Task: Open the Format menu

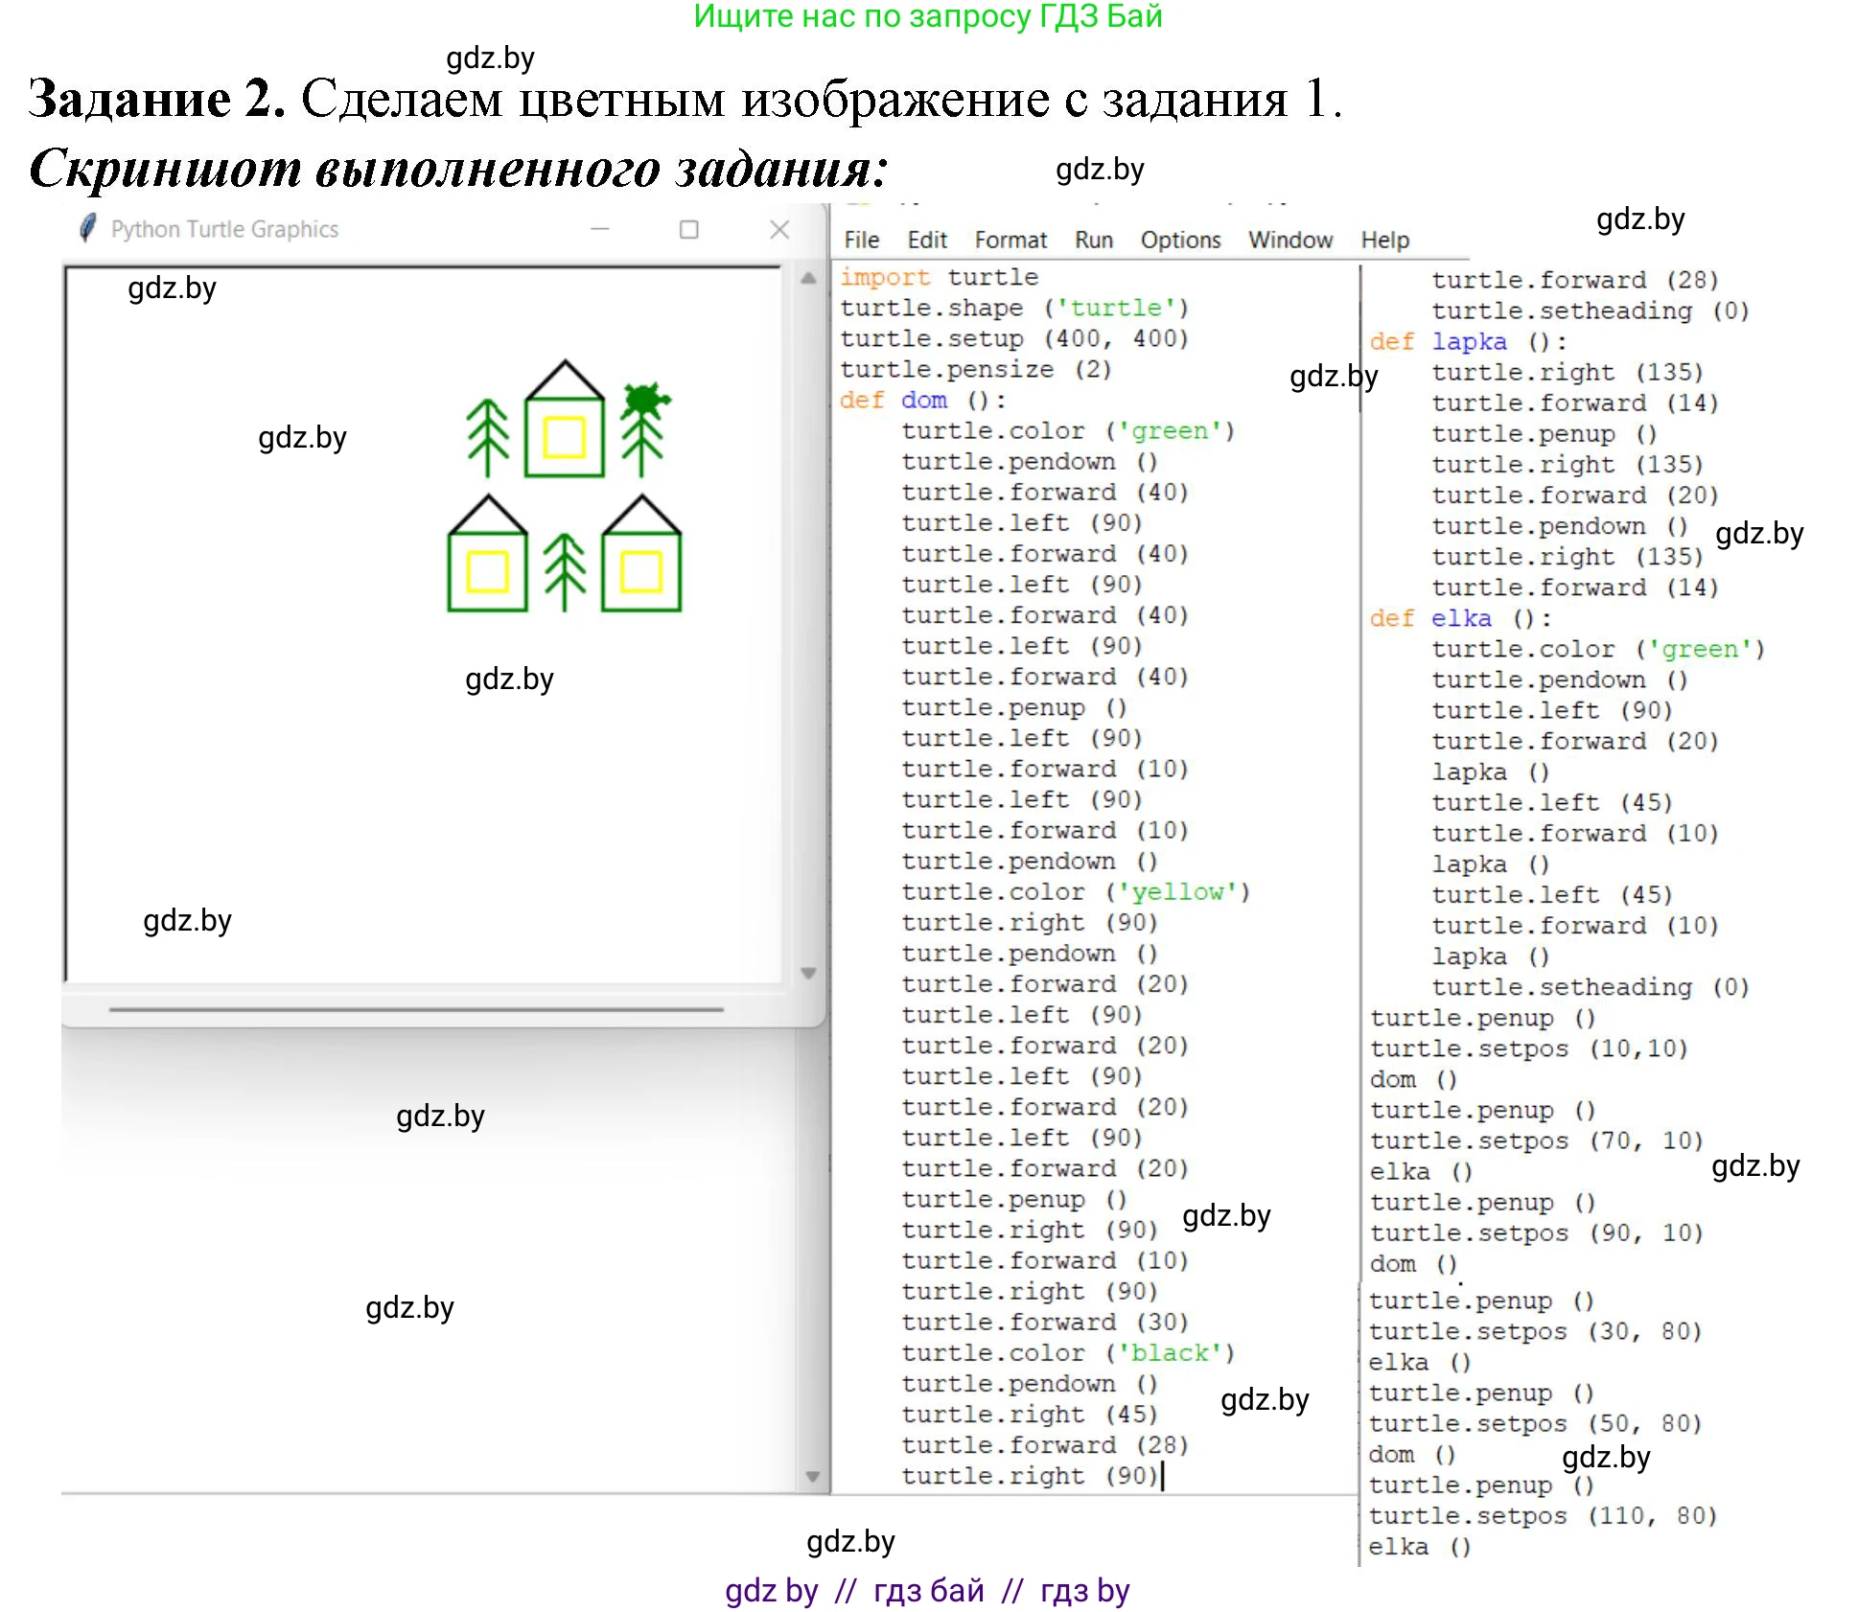Action: pos(1010,240)
